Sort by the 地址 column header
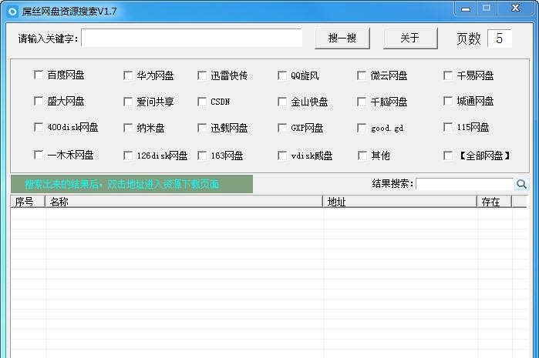Image resolution: width=539 pixels, height=358 pixels. tap(399, 202)
